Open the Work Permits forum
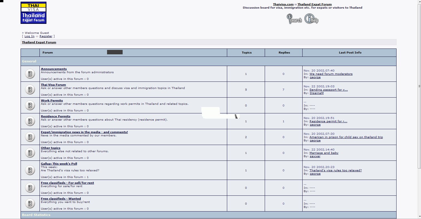Image resolution: width=421 pixels, height=219 pixels. [52, 100]
